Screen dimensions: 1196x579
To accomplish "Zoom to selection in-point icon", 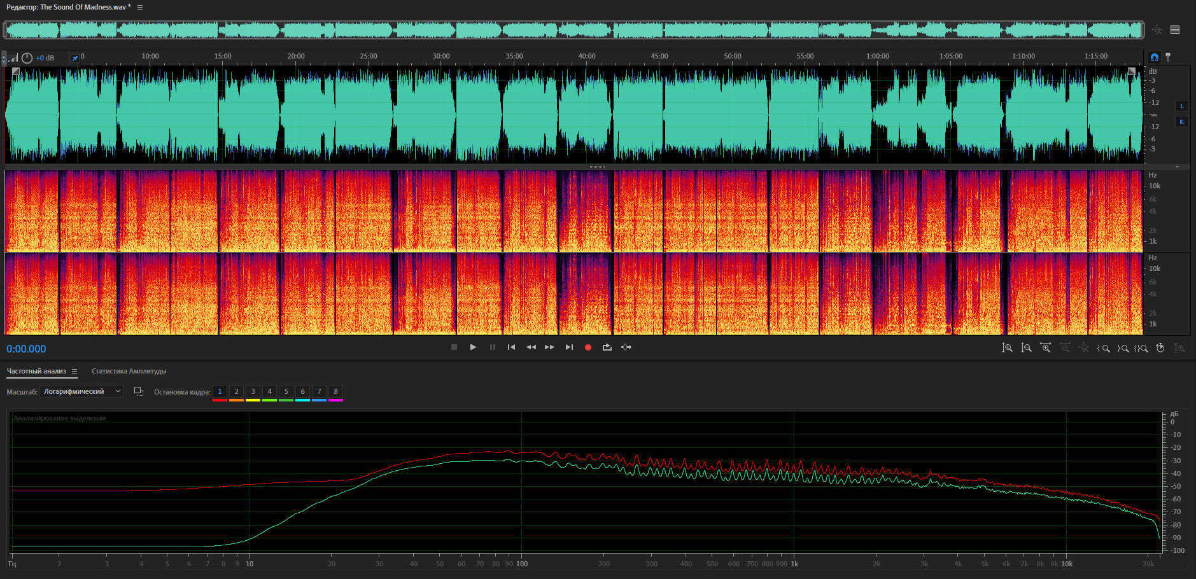I will click(x=1103, y=348).
